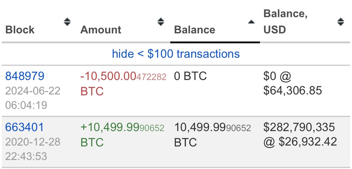The width and height of the screenshot is (352, 169).
Task: Click hide < $100 transactions link
Action: 176,54
